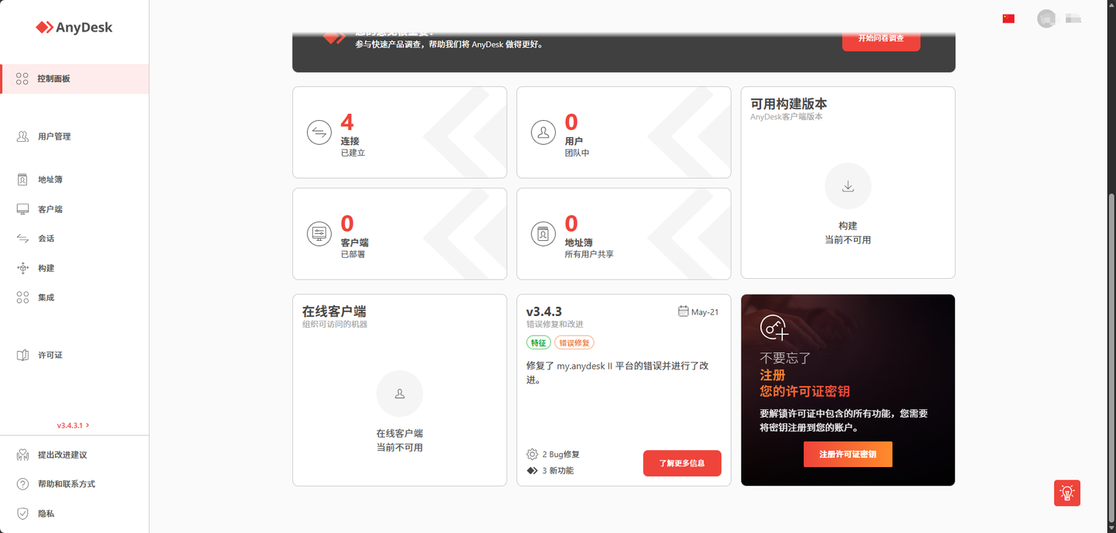This screenshot has height=533, width=1116.
Task: Click the May-21 calendar icon
Action: click(x=683, y=311)
